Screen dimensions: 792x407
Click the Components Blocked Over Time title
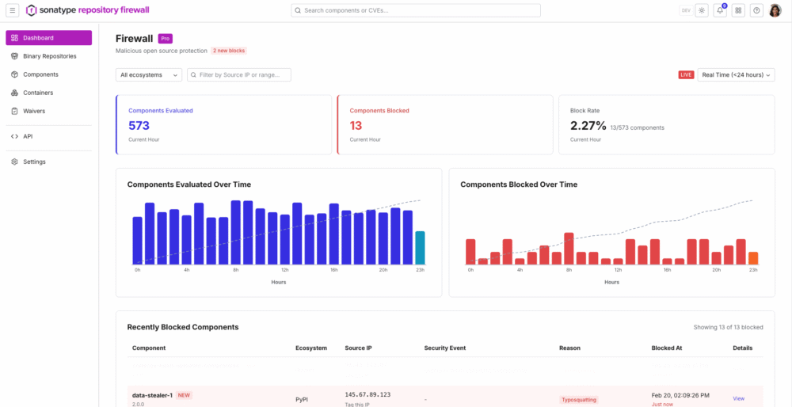tap(519, 184)
